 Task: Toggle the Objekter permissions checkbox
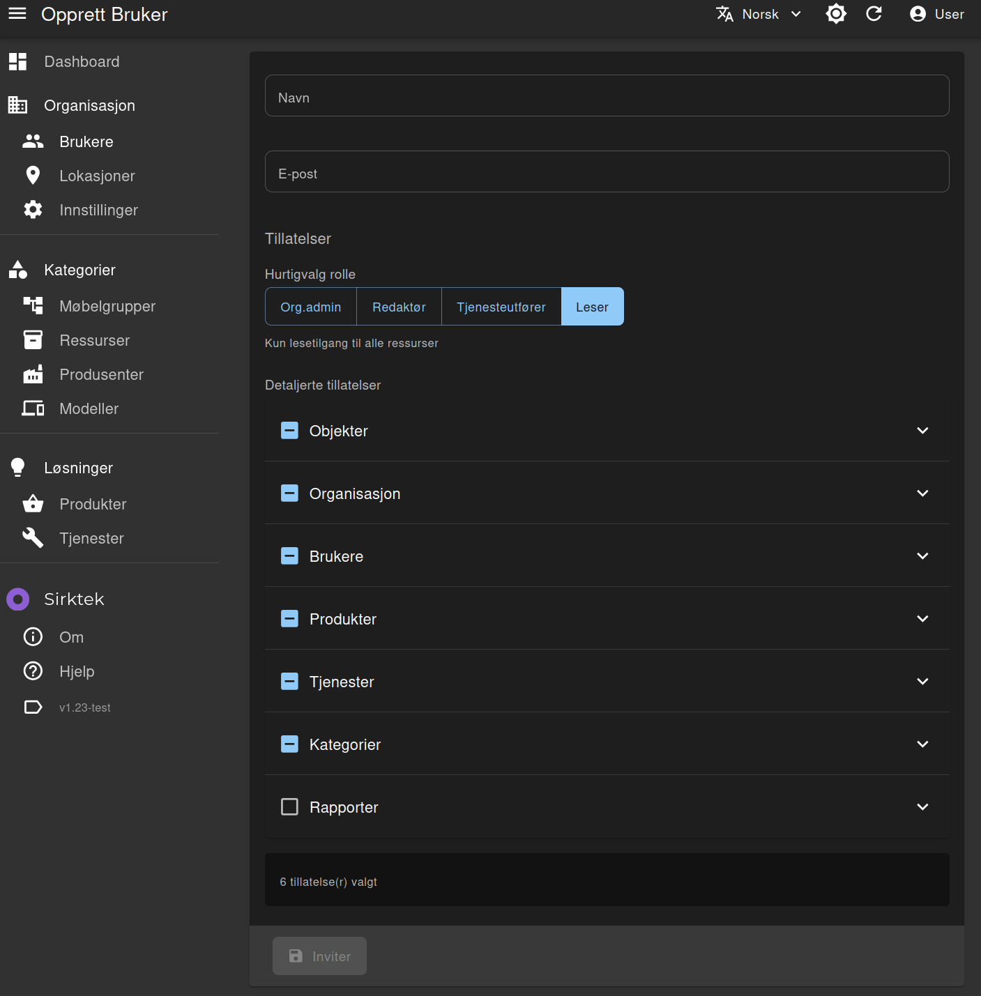[289, 431]
